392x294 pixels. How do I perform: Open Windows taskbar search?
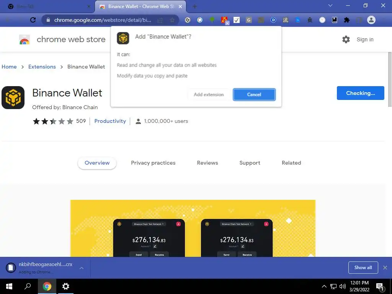click(x=28, y=286)
